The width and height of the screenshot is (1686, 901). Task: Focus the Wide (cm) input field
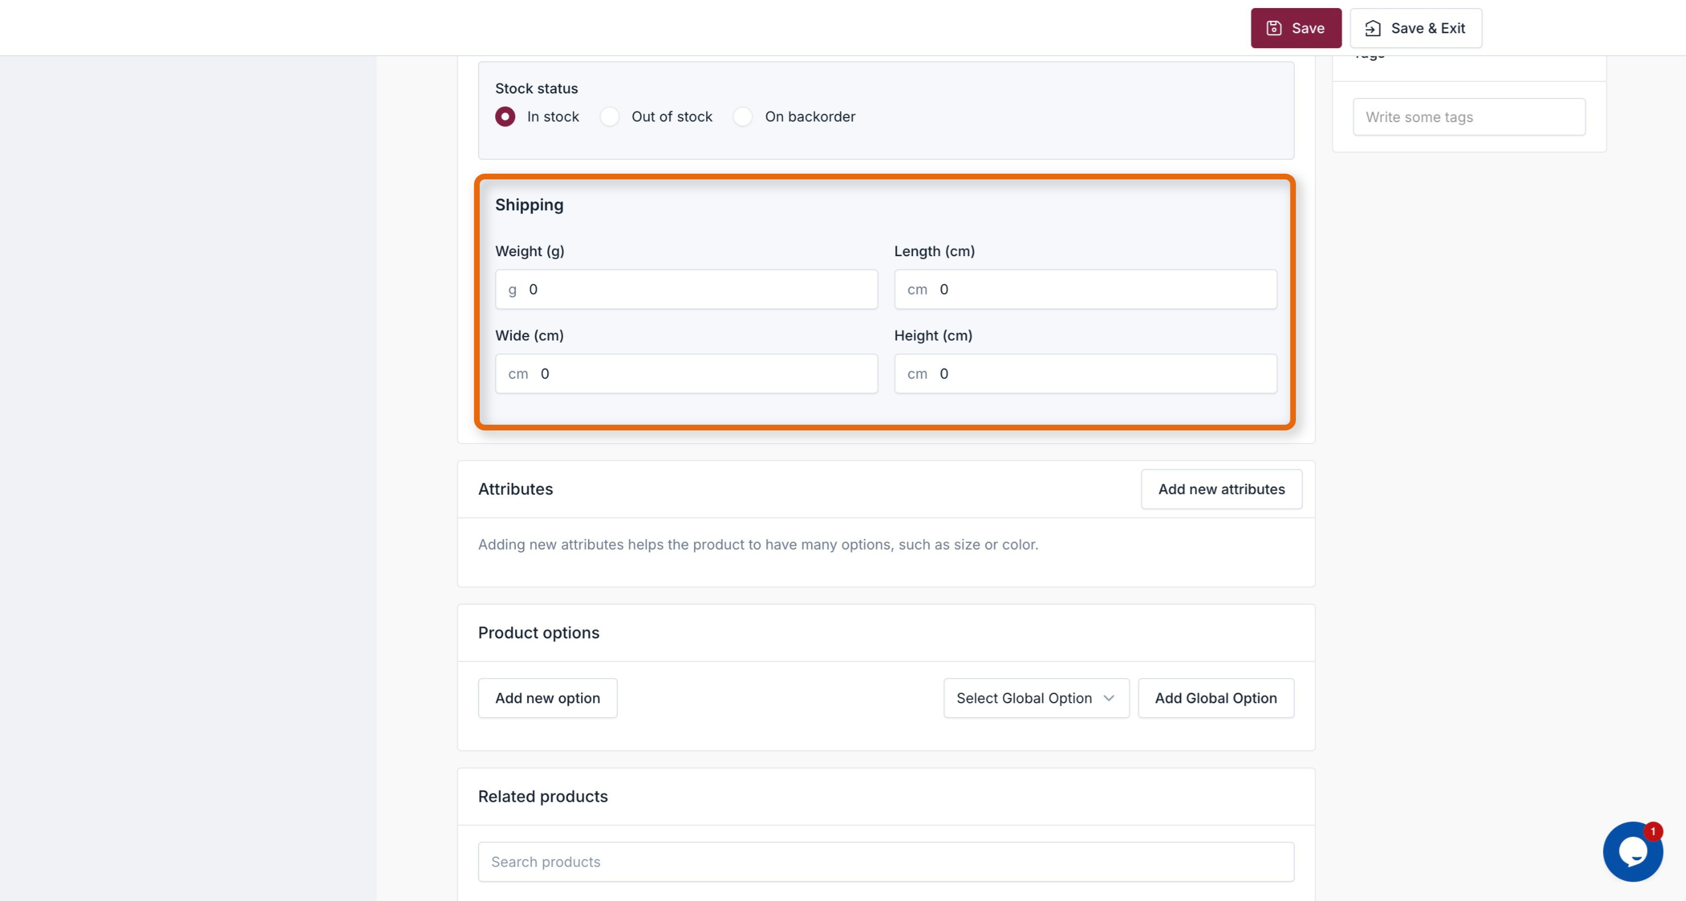tap(686, 374)
